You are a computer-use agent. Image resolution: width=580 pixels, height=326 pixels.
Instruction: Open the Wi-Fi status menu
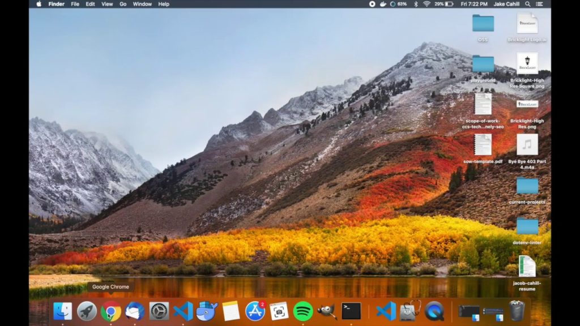click(427, 4)
